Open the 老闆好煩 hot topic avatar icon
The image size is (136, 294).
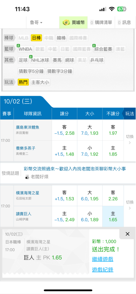(27, 177)
